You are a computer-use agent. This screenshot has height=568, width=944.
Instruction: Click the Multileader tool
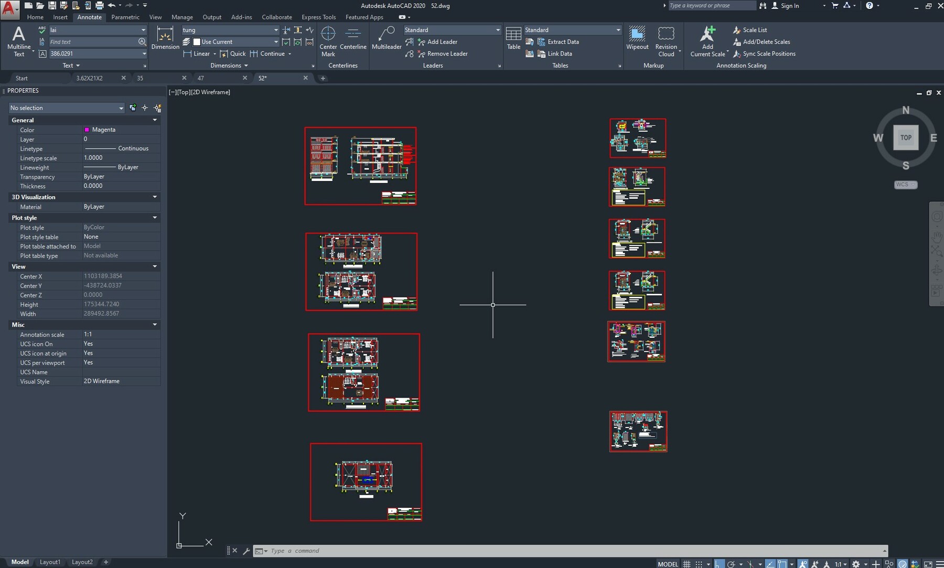pos(387,39)
